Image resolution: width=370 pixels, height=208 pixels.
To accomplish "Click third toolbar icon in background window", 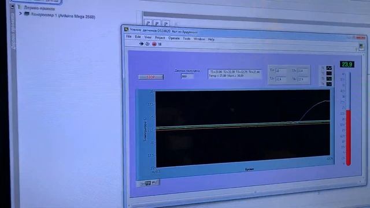I will pos(166,24).
